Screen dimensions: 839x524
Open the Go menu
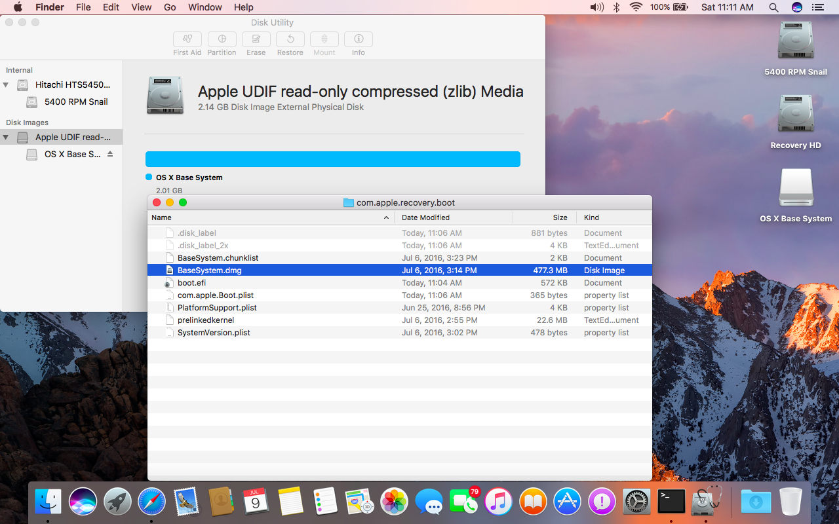coord(170,7)
